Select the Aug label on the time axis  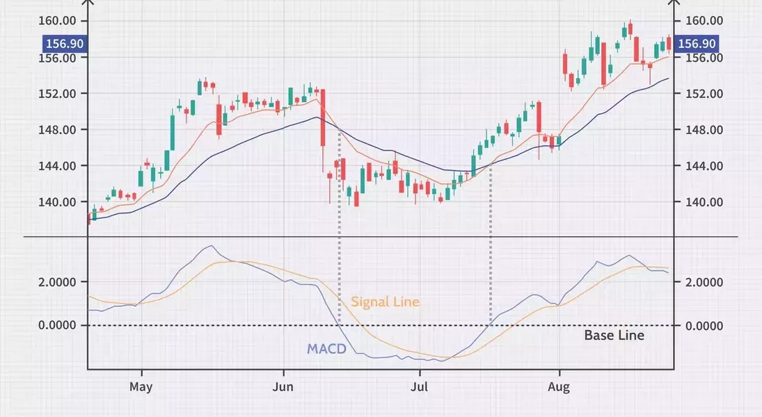(558, 387)
